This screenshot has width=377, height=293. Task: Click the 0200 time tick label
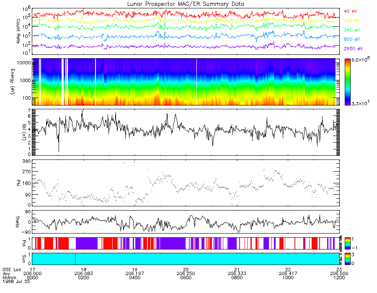click(83, 278)
